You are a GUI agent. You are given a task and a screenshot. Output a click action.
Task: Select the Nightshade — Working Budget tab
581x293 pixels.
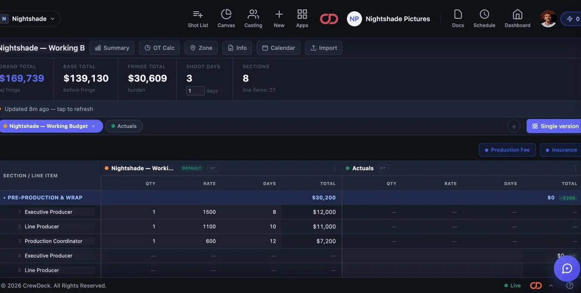(49, 126)
